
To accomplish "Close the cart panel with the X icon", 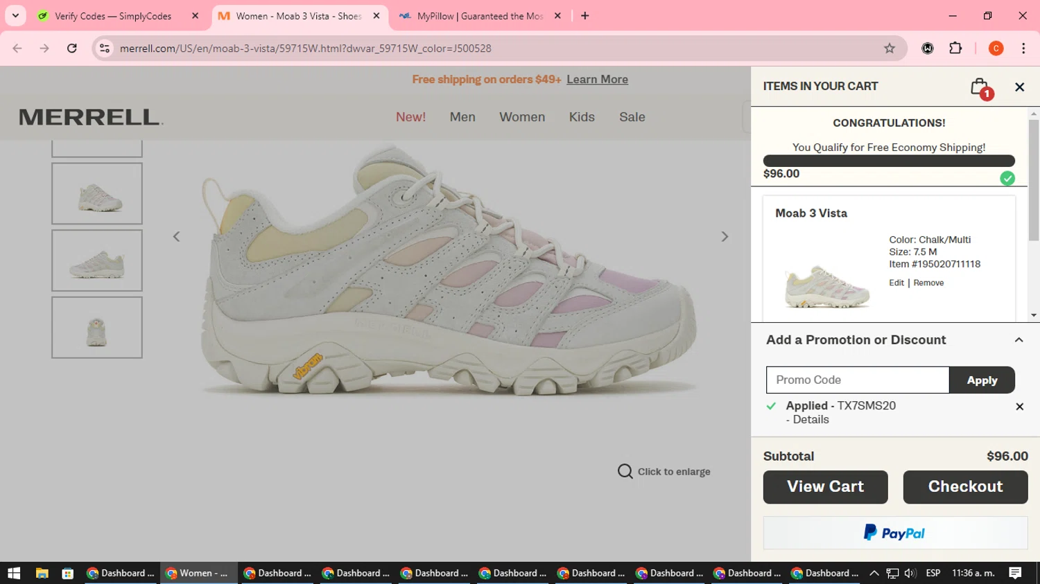I will [1019, 87].
